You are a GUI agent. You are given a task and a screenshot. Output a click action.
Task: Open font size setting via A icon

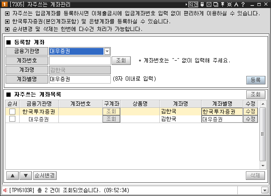[236, 4]
